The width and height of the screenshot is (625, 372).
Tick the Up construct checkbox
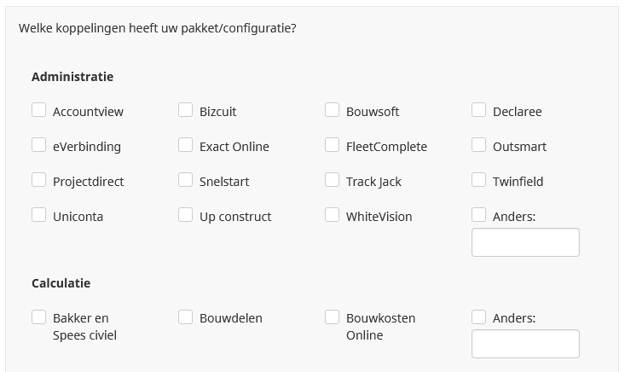pos(185,215)
